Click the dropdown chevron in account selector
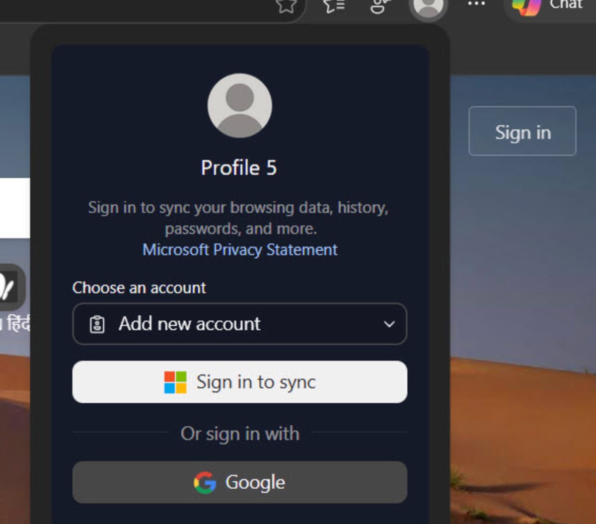 pyautogui.click(x=389, y=324)
